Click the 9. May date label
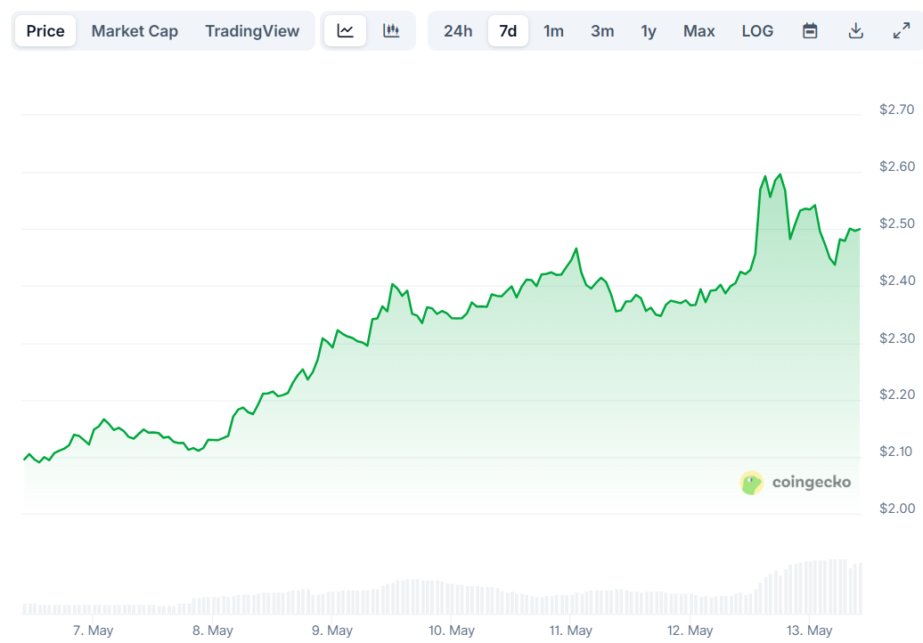Viewport: 923px width, 643px height. 332,631
